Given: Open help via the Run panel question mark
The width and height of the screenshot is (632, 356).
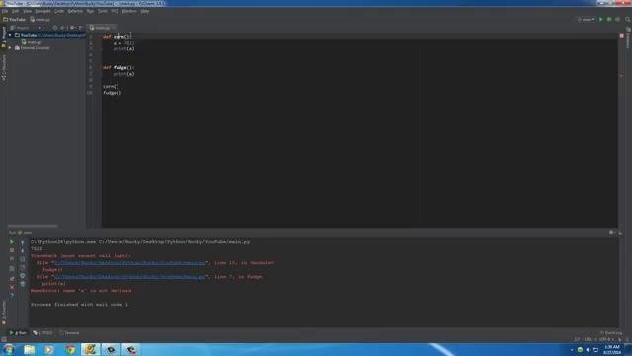Looking at the screenshot, I should [12, 295].
